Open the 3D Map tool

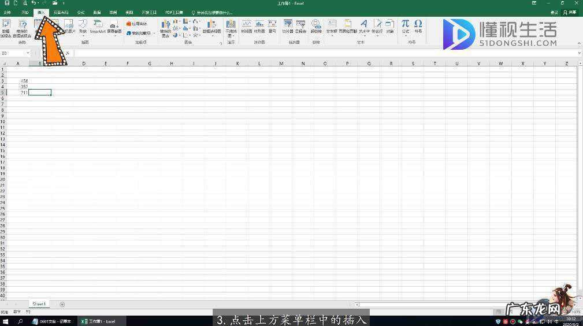[231, 28]
